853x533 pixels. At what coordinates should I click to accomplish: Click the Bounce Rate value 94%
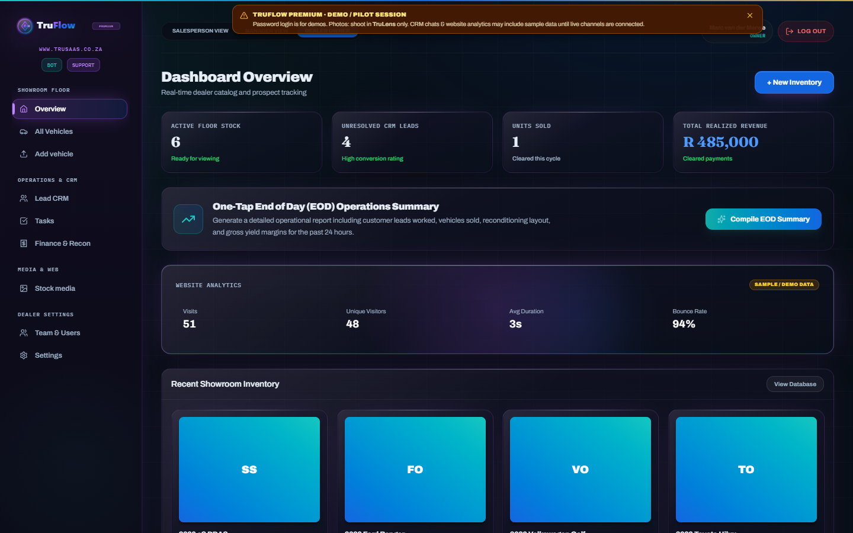[684, 324]
